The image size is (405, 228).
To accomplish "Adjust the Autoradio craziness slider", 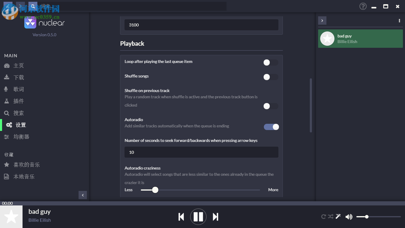I will [x=200, y=190].
